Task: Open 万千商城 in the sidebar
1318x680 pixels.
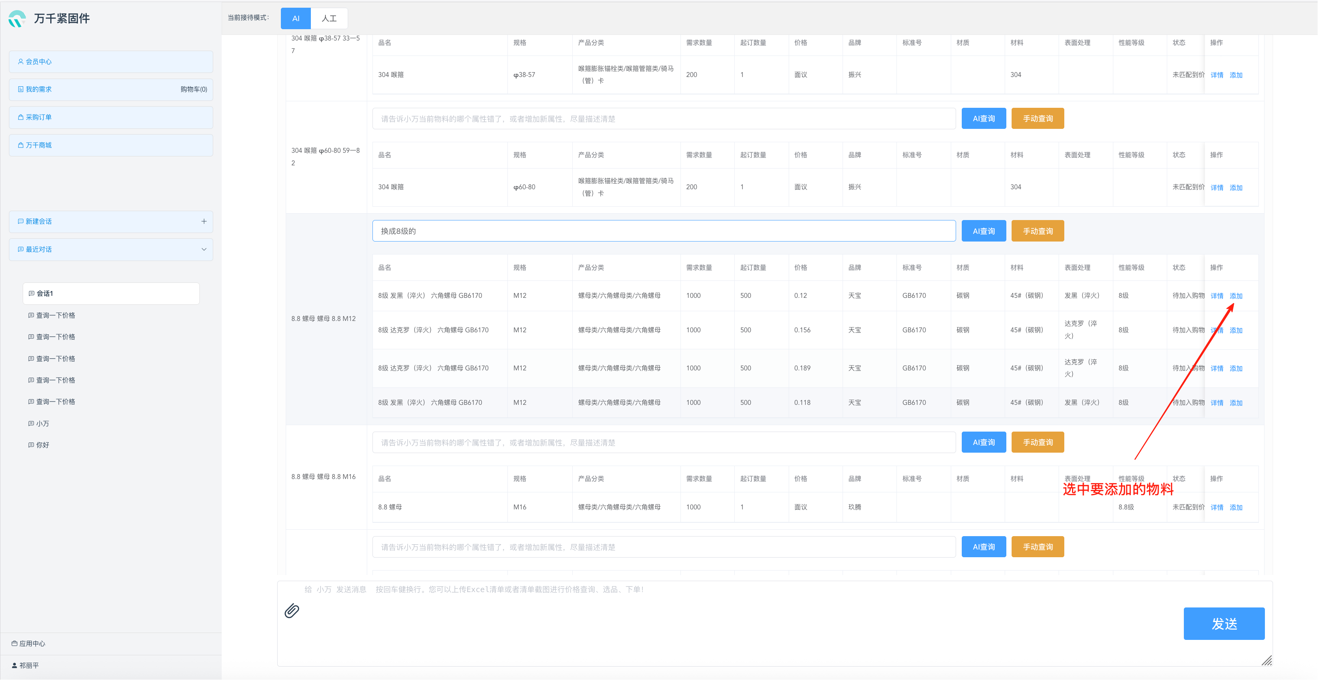Action: pyautogui.click(x=111, y=145)
